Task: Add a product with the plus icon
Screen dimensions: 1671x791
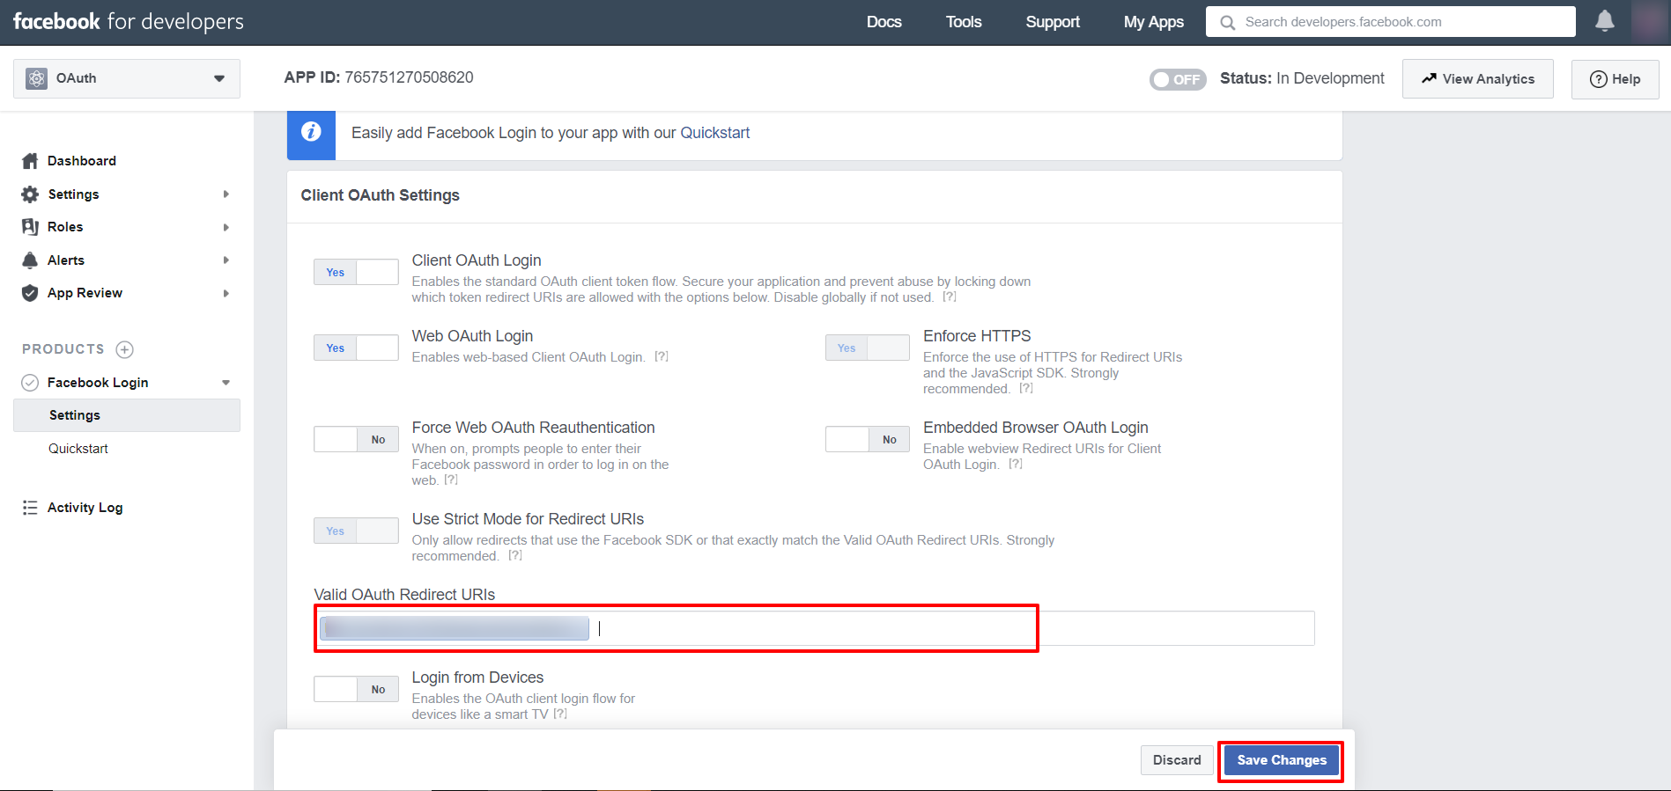Action: point(125,349)
